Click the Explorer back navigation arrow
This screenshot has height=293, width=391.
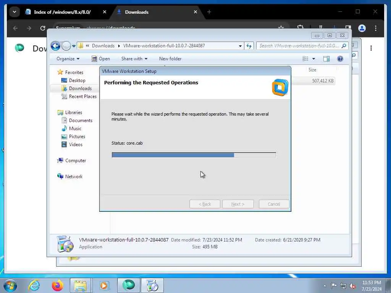55,46
